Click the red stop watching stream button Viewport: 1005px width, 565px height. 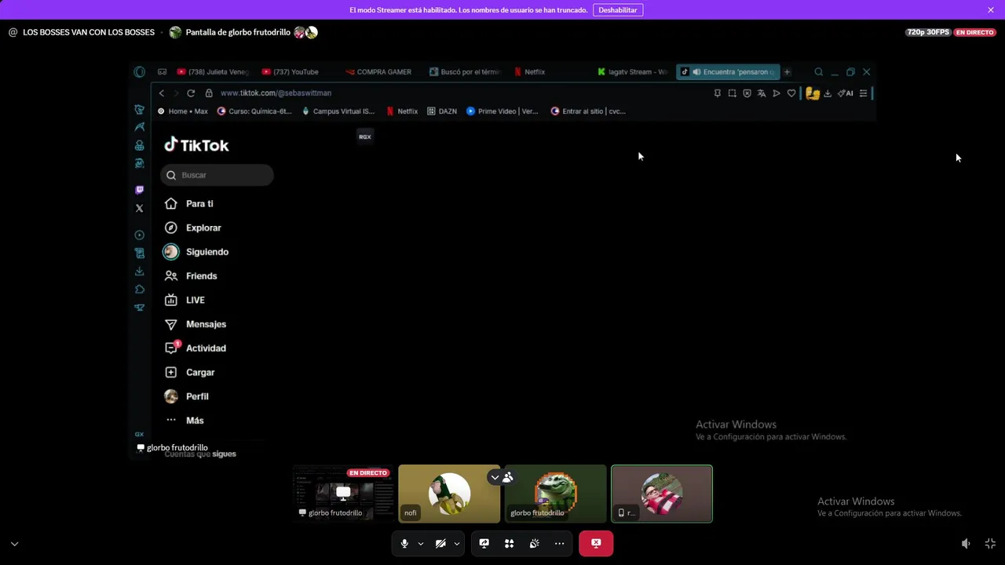[x=596, y=543]
